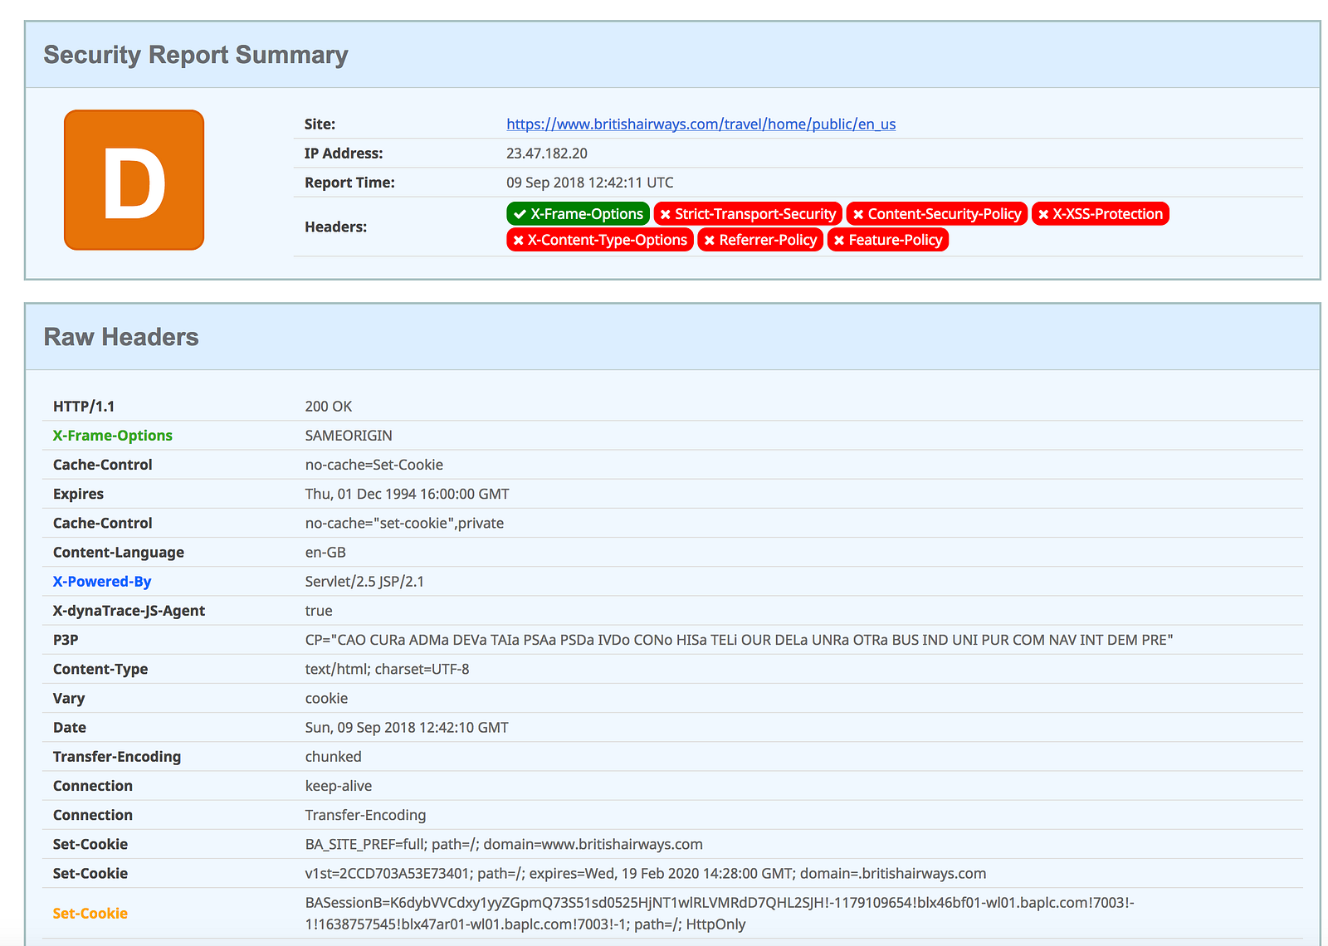The width and height of the screenshot is (1328, 946).
Task: Select the text/html; charset=UTF-8 value
Action: pyautogui.click(x=387, y=669)
